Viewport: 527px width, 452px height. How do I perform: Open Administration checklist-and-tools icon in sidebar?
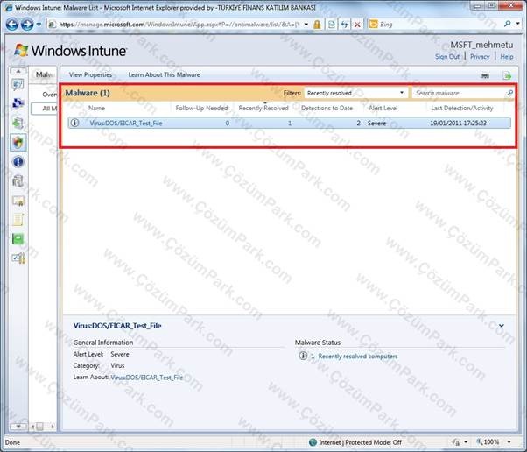click(18, 258)
